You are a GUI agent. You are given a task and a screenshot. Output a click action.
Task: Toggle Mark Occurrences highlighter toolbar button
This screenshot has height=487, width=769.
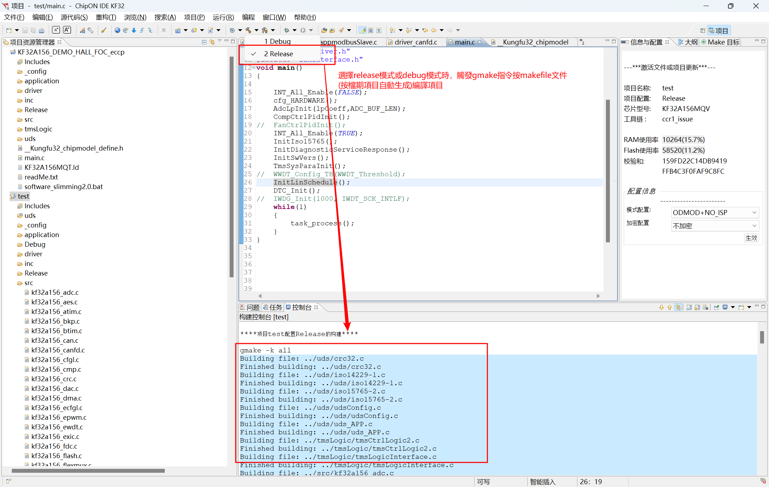(x=362, y=30)
